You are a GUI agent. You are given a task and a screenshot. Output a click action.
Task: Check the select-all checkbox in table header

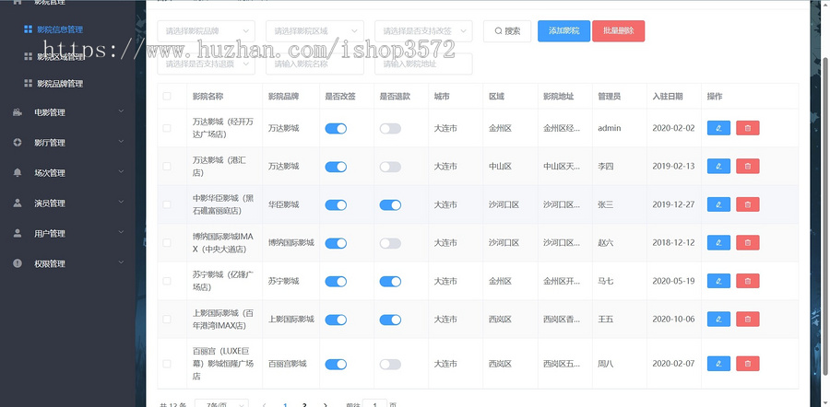coord(167,96)
